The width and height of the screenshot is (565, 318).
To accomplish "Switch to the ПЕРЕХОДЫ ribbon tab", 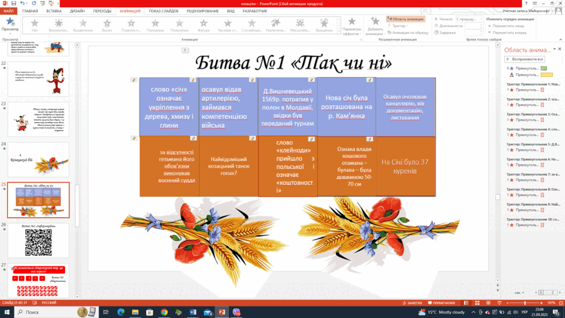I will [102, 11].
